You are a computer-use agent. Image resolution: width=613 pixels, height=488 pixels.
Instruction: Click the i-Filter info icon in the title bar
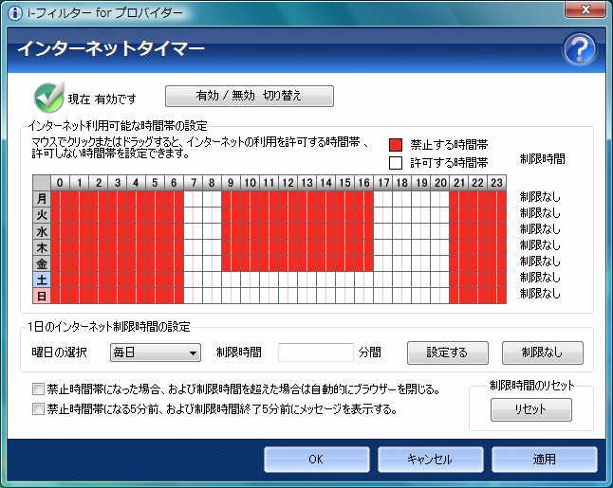click(x=15, y=13)
